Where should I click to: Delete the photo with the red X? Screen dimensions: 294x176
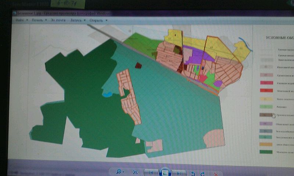pos(216,173)
